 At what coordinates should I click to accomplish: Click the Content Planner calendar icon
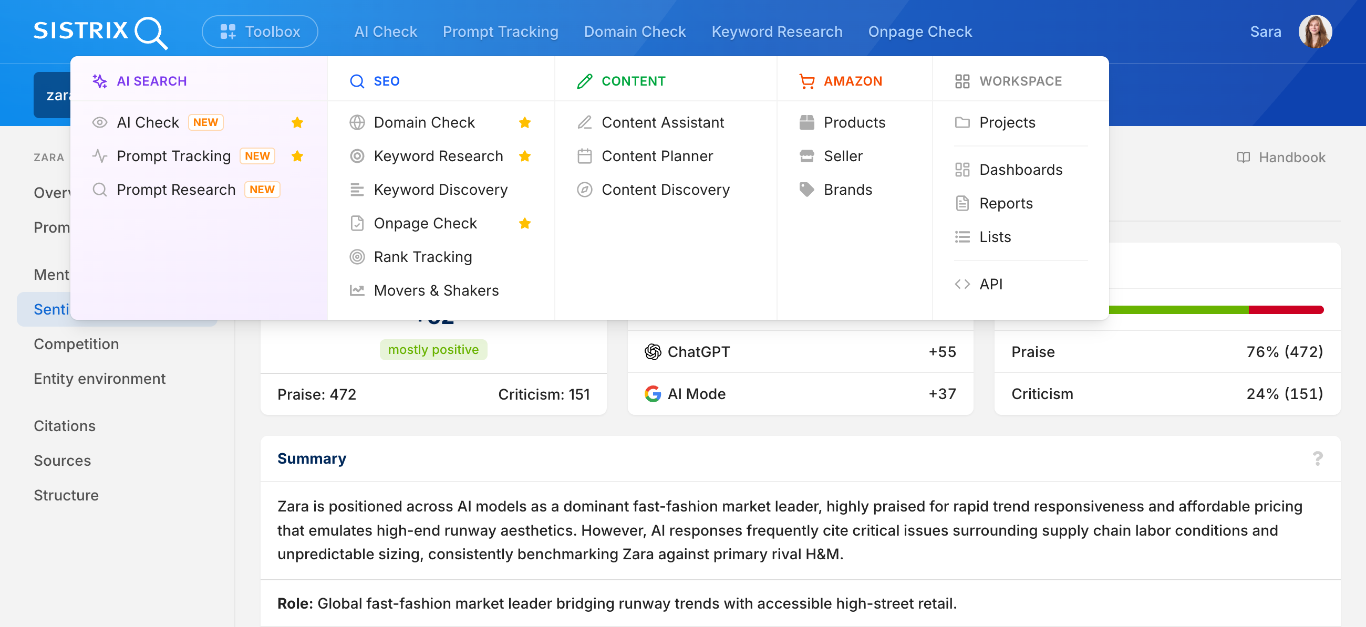coord(585,156)
